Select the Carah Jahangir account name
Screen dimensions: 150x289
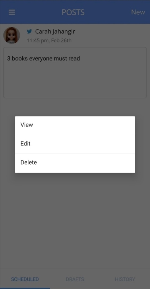55,32
